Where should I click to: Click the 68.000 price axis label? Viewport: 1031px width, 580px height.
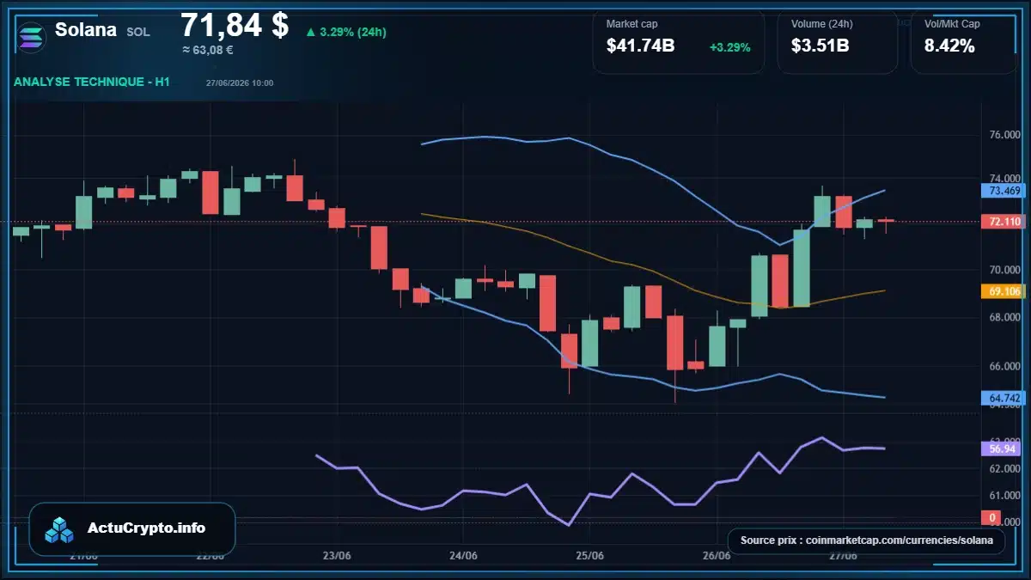click(x=1004, y=318)
